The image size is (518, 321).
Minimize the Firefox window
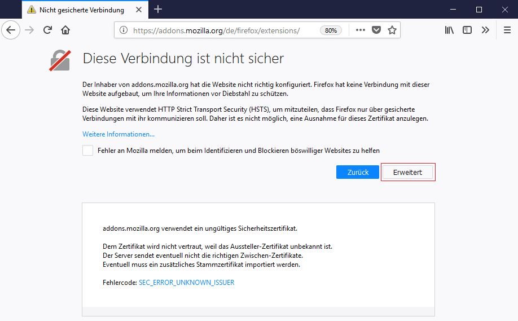click(x=453, y=9)
